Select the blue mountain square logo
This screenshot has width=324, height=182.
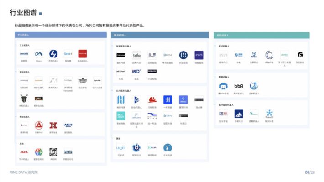(x=239, y=114)
